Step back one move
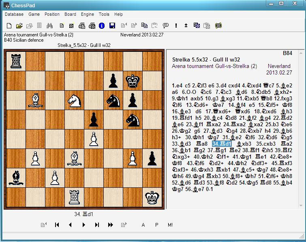The image size is (306, 242). (71, 225)
